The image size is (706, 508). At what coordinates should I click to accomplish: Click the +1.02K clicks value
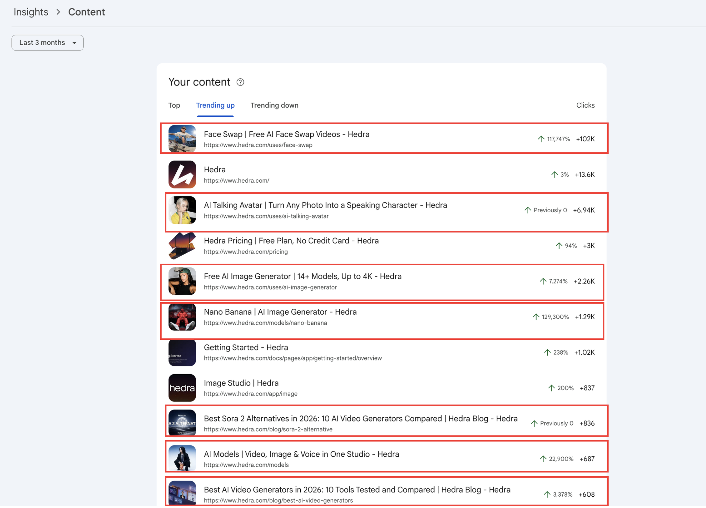tap(584, 353)
